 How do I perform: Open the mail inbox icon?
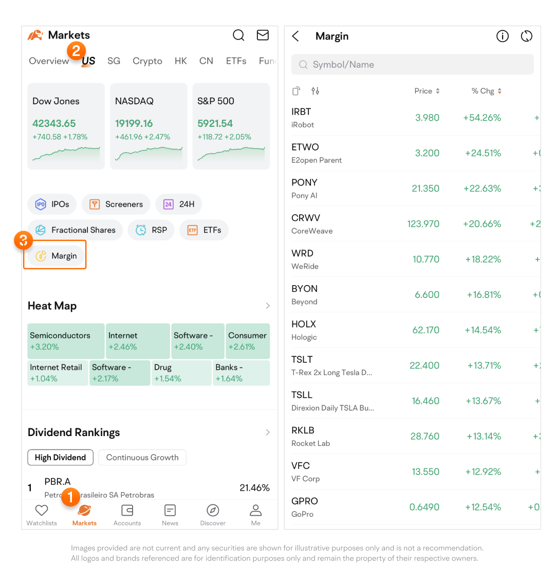[263, 35]
